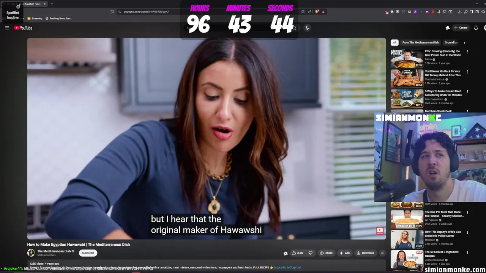This screenshot has height=273, width=486.
Task: Open options menu for POV: Cooking video
Action: click(467, 52)
